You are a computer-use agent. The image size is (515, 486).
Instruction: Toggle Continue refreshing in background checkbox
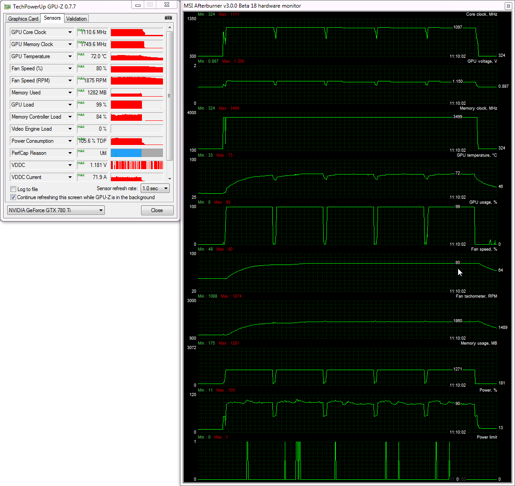(x=13, y=197)
